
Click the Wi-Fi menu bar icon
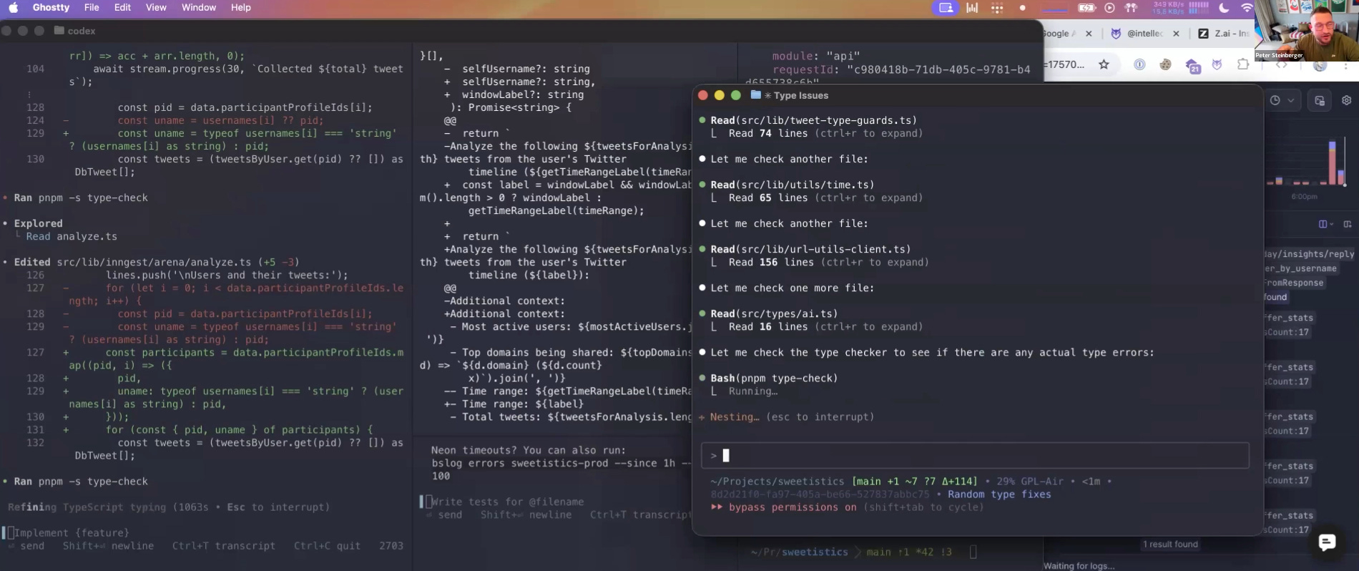[x=1247, y=8]
